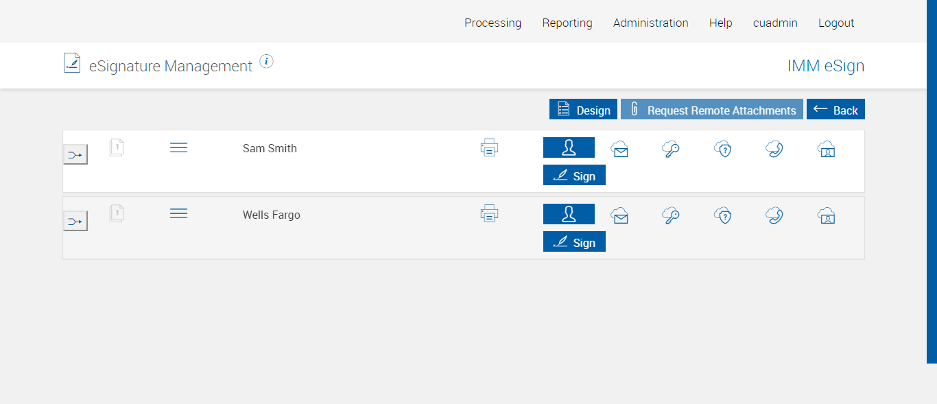Click the cloud email icon for Sam Smith

619,150
